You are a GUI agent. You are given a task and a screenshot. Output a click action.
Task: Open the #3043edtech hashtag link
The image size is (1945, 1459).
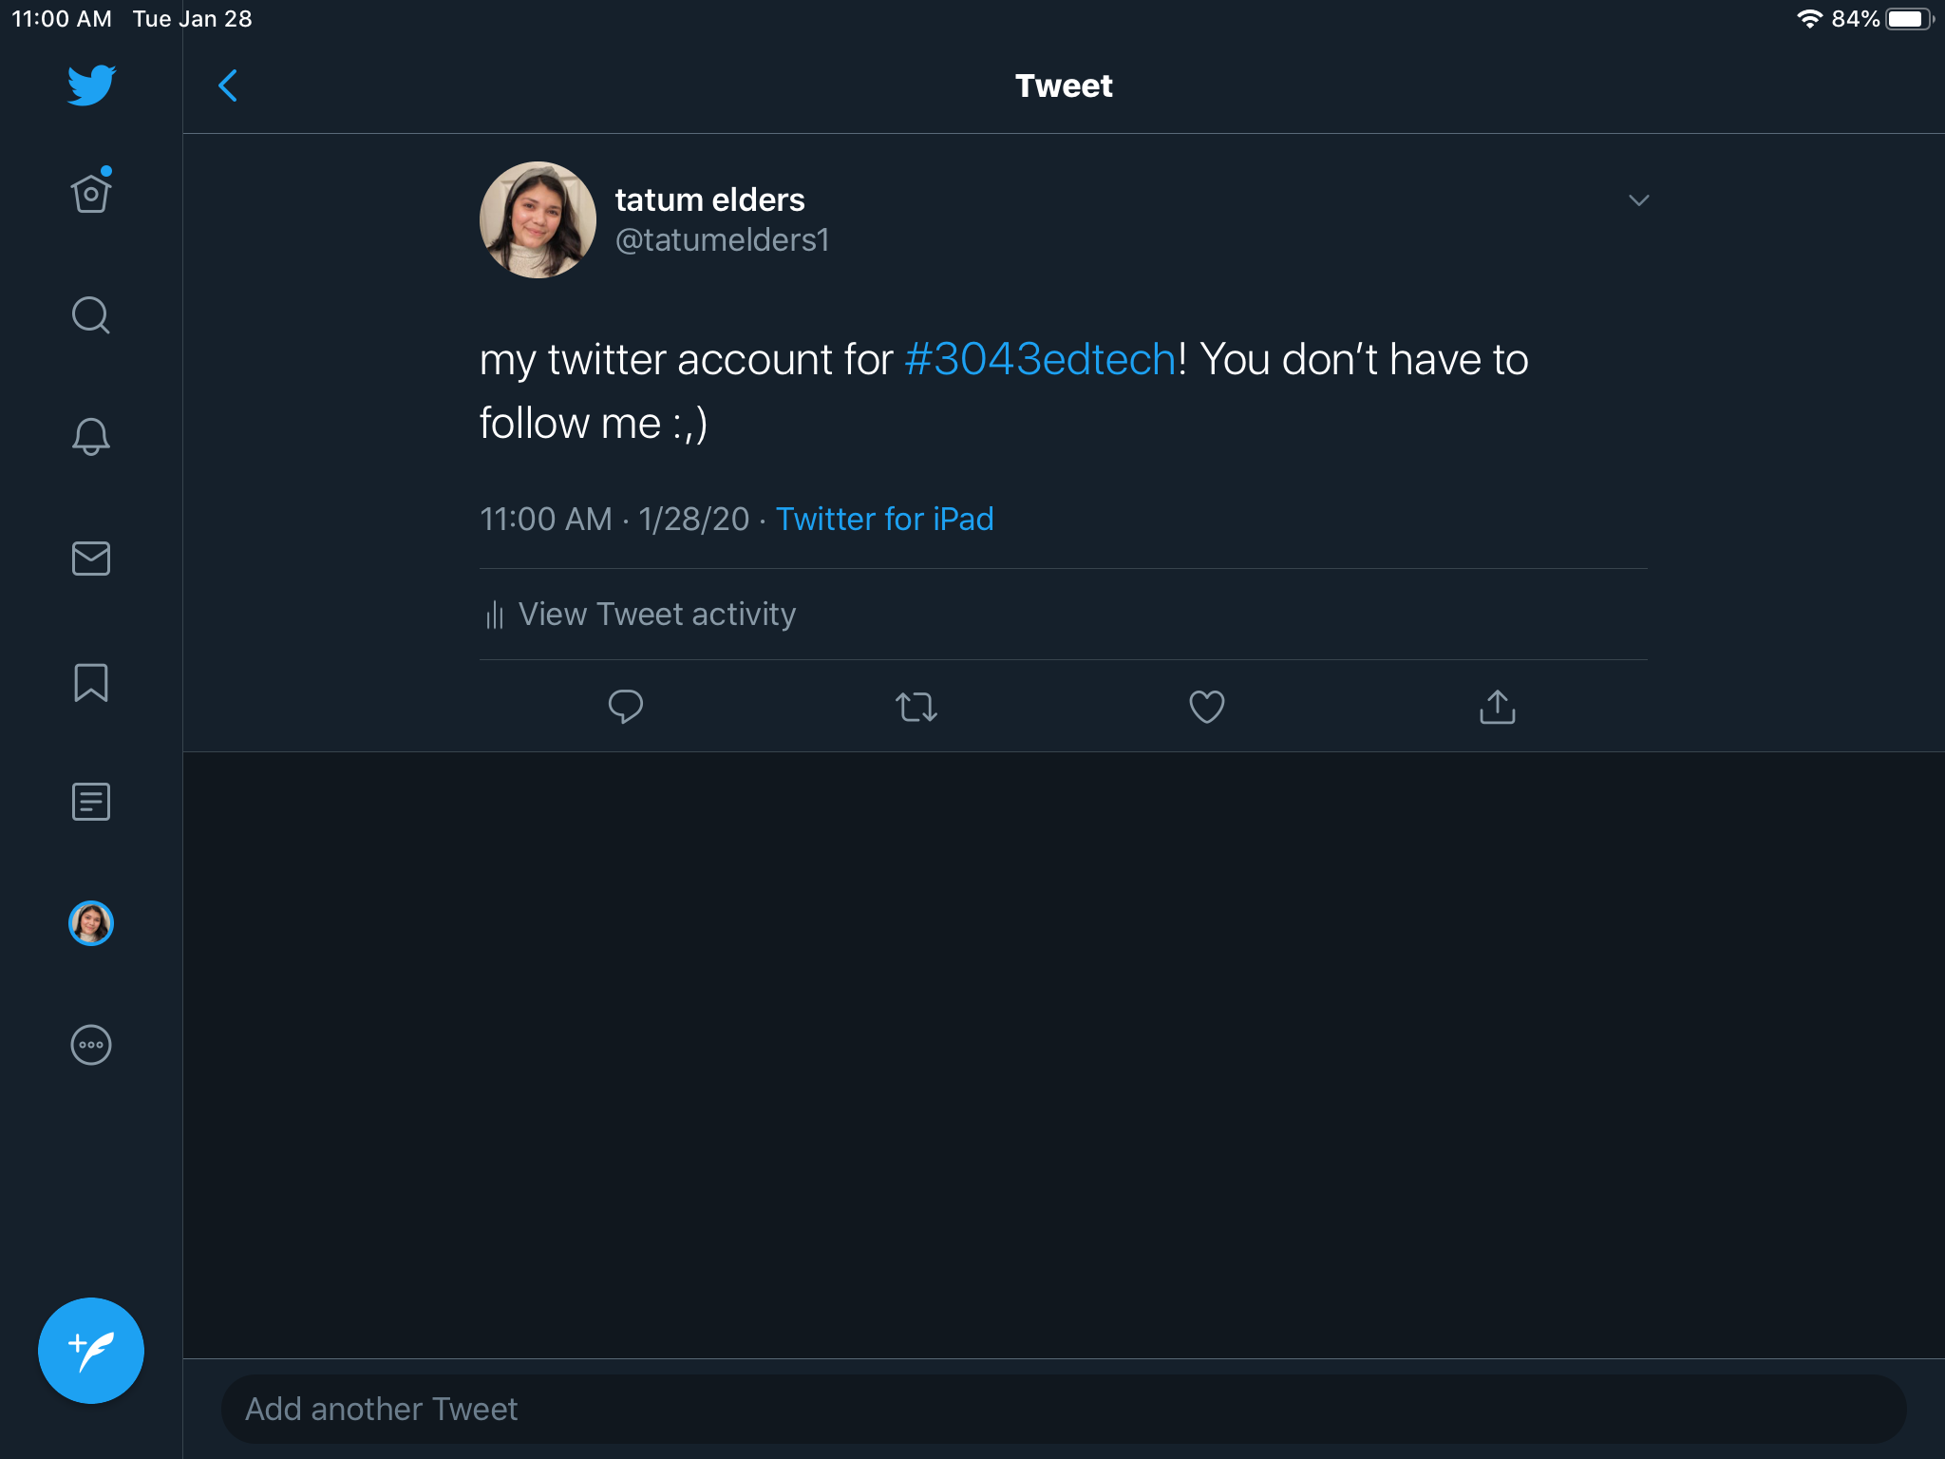tap(1040, 360)
